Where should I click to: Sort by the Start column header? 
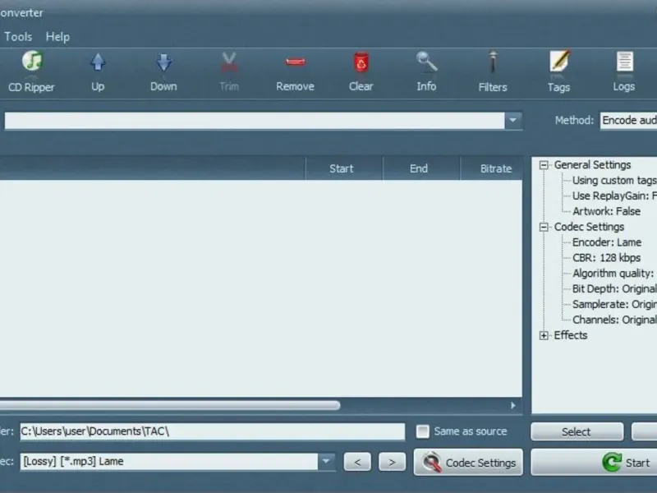(x=344, y=168)
